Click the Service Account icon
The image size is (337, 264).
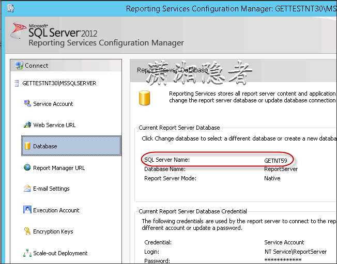tap(27, 103)
